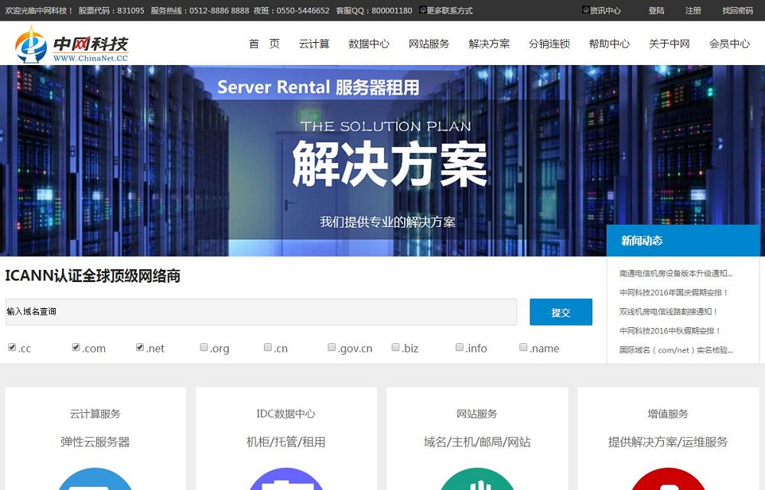Viewport: 765px width, 490px height.
Task: Select the .info domain checkbox
Action: [460, 347]
